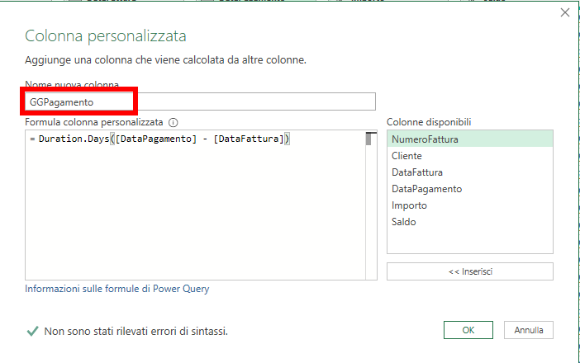Click the no syntax errors status message

pyautogui.click(x=135, y=331)
